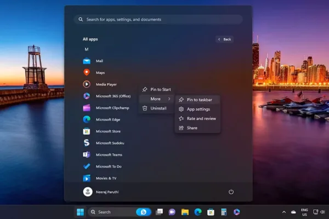
Task: Click the Windows Start button on taskbar
Action: point(80,212)
